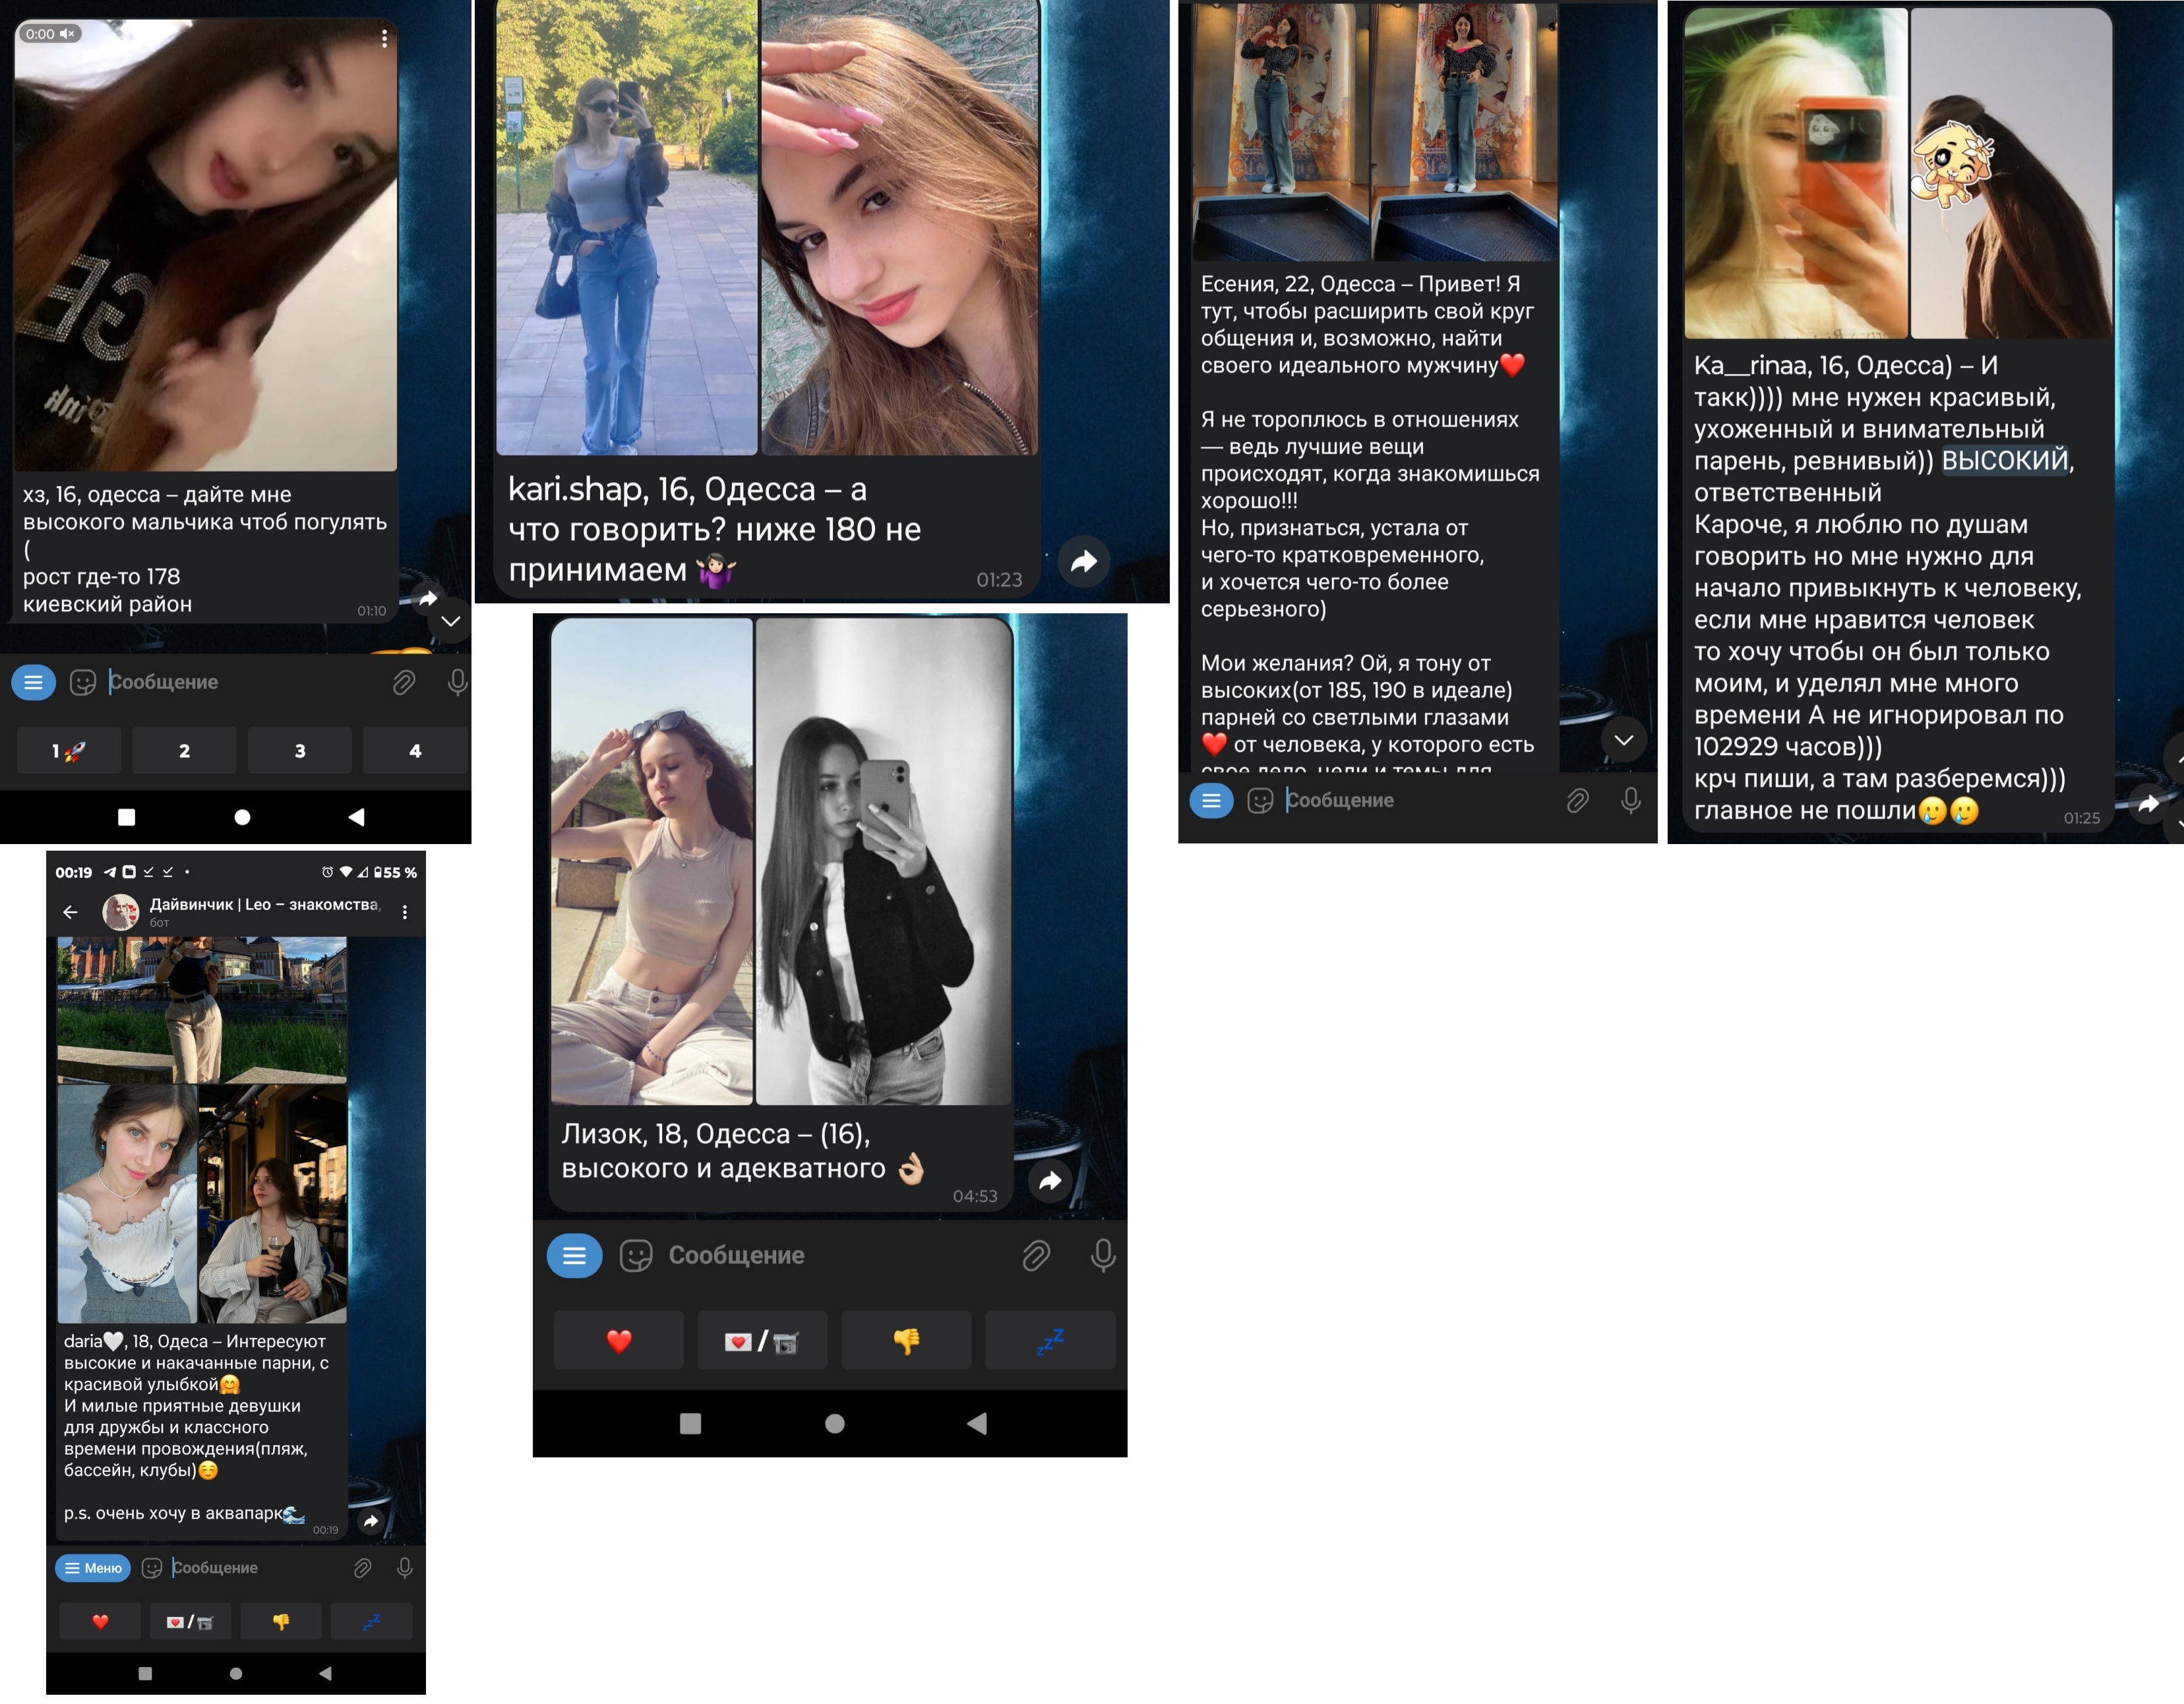Click love letter/video button under daria profile

pyautogui.click(x=190, y=1622)
